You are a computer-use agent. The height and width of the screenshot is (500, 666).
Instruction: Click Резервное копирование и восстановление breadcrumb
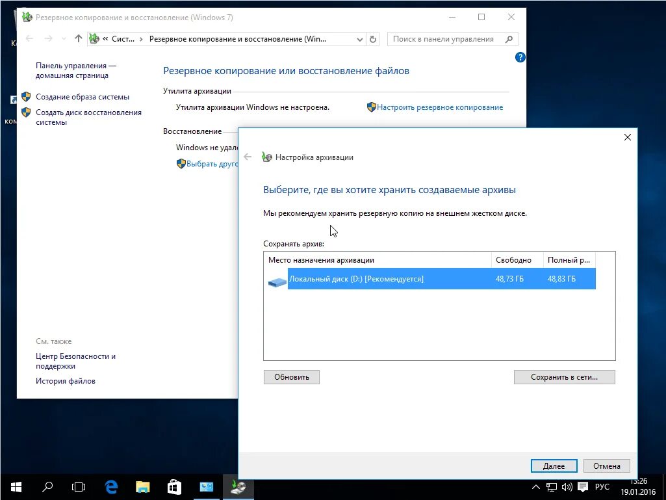[238, 39]
